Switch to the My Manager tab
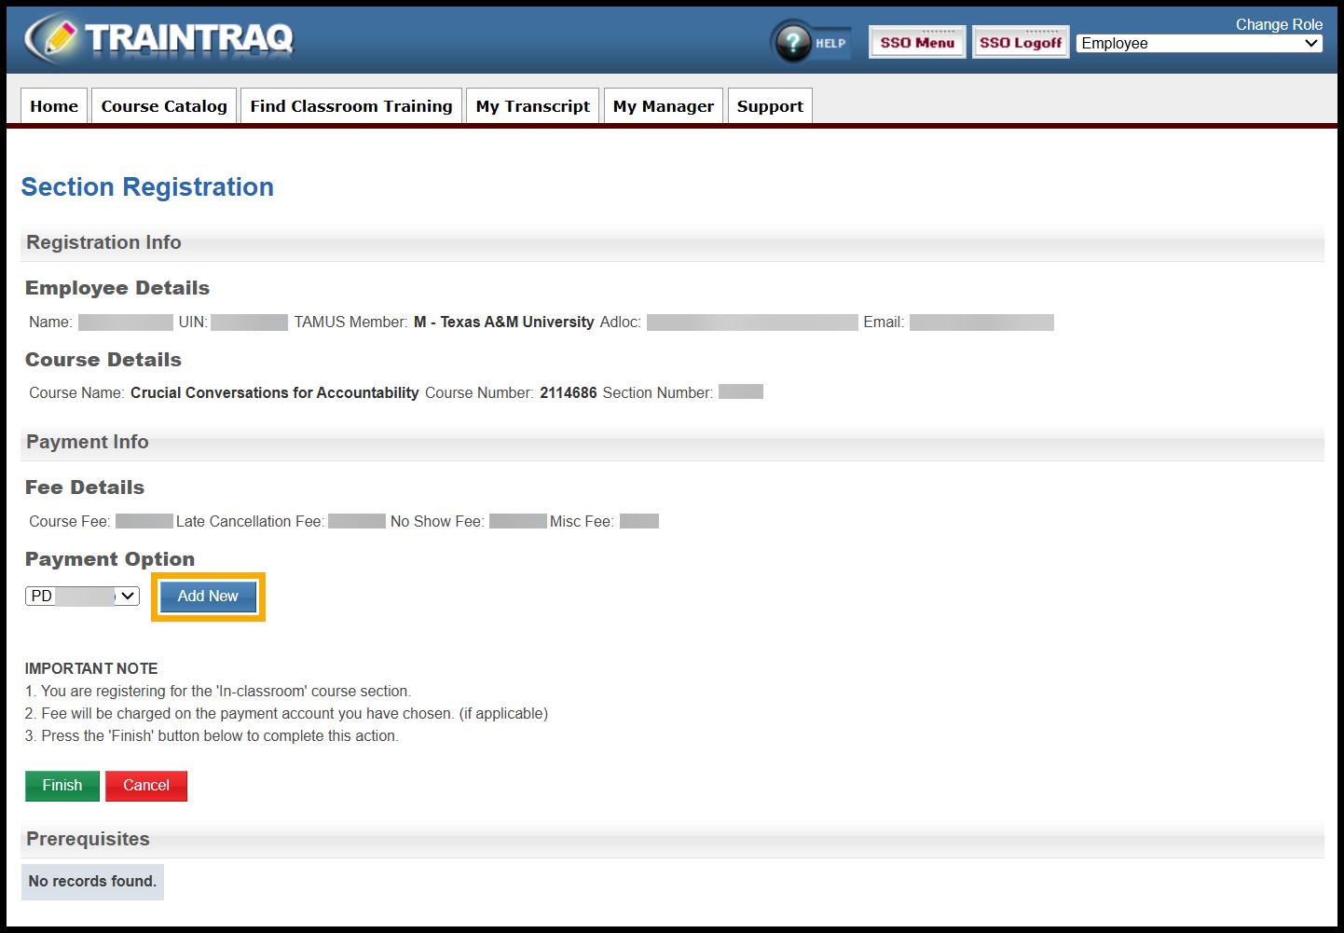1344x933 pixels. point(663,105)
